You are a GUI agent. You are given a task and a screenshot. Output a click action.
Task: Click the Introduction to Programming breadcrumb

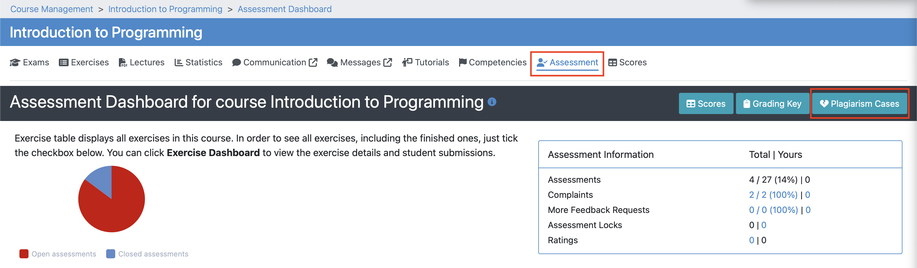165,9
